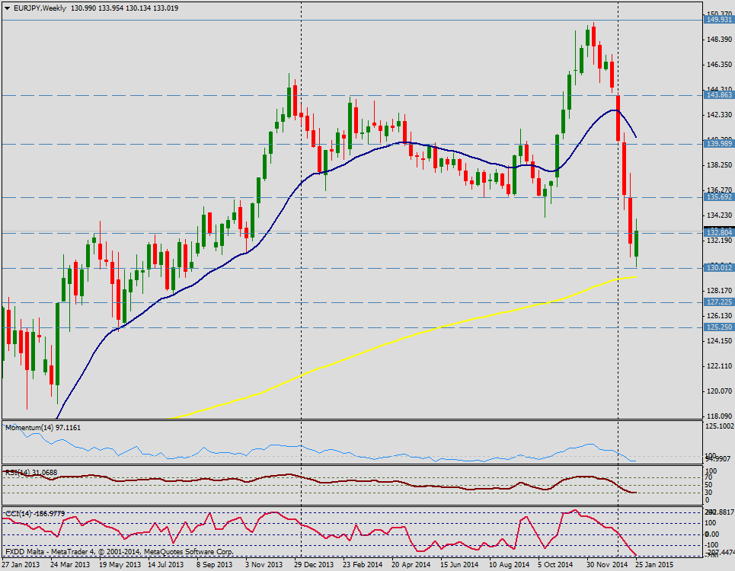Select the 149.931 price level label

(x=719, y=20)
